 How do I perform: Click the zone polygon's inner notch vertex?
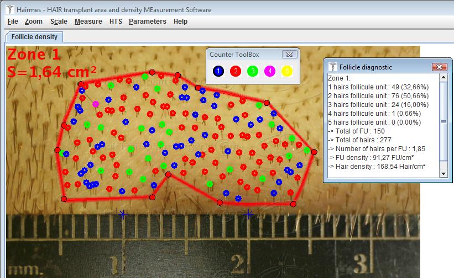(x=168, y=174)
